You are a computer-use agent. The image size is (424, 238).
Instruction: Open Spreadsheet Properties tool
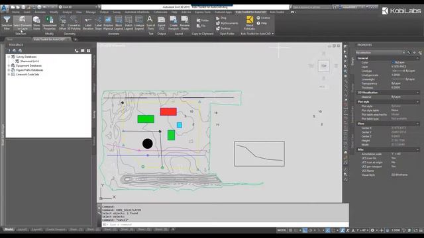[50, 23]
